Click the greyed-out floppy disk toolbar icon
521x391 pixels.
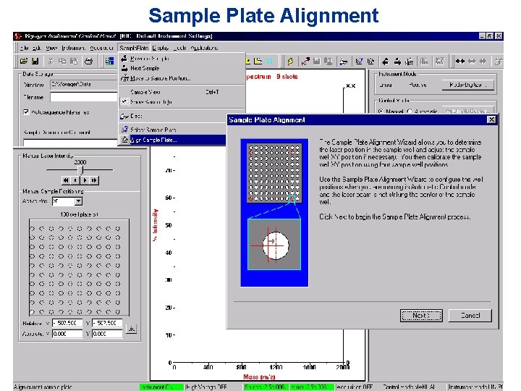click(317, 61)
